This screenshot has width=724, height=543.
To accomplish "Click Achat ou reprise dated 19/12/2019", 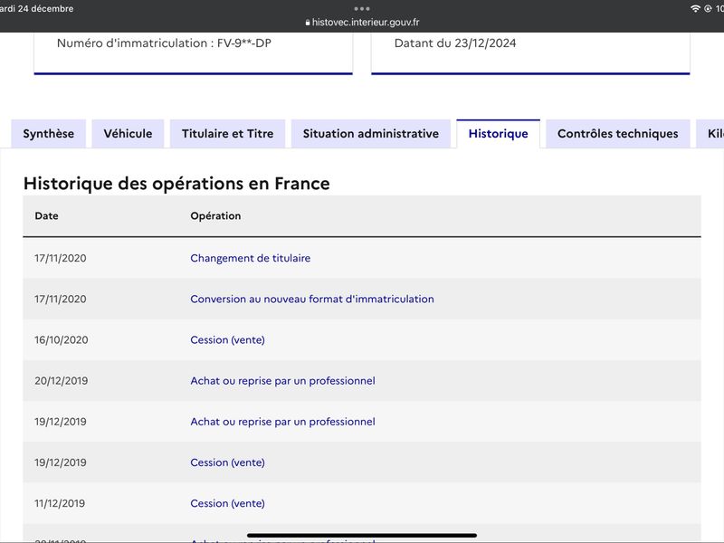I will [x=282, y=422].
